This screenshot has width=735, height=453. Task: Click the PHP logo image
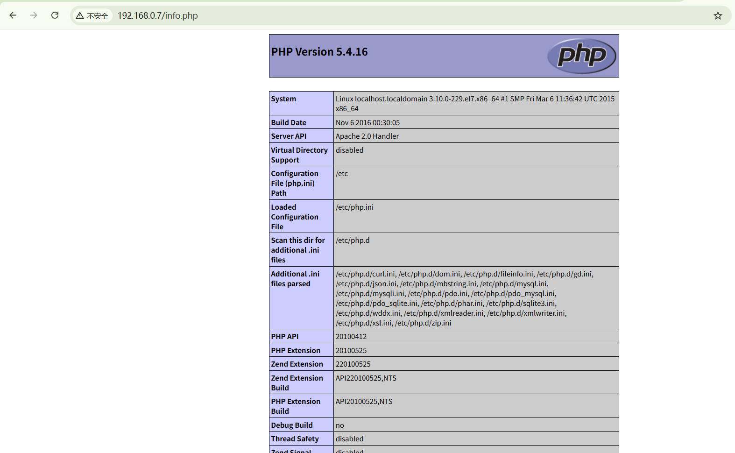pyautogui.click(x=582, y=56)
